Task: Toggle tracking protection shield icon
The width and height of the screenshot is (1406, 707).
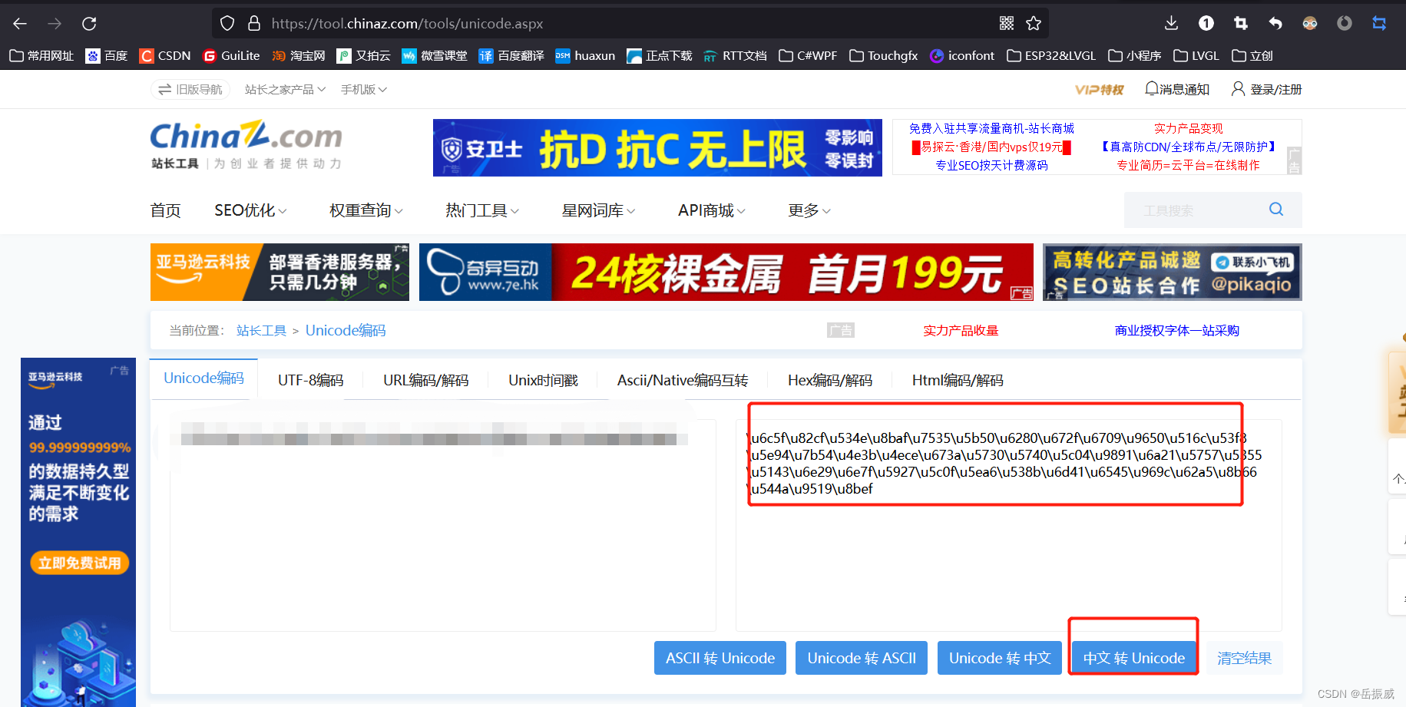Action: click(227, 23)
